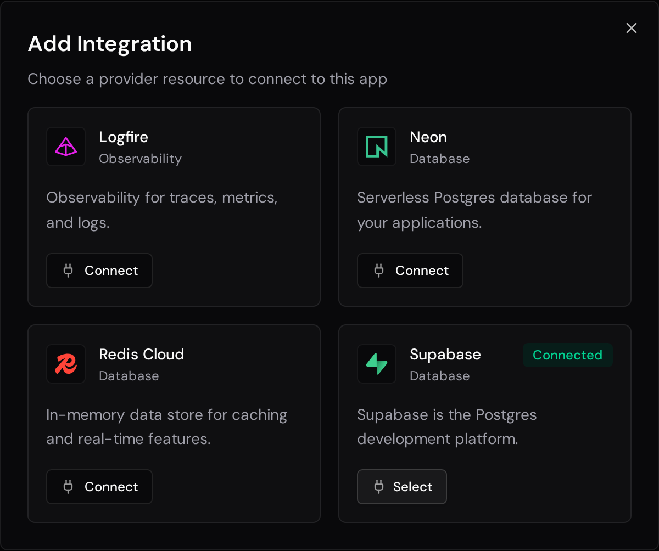Click the 'In-memory data store' description
Viewport: 659px width, 551px height.
[x=167, y=427]
